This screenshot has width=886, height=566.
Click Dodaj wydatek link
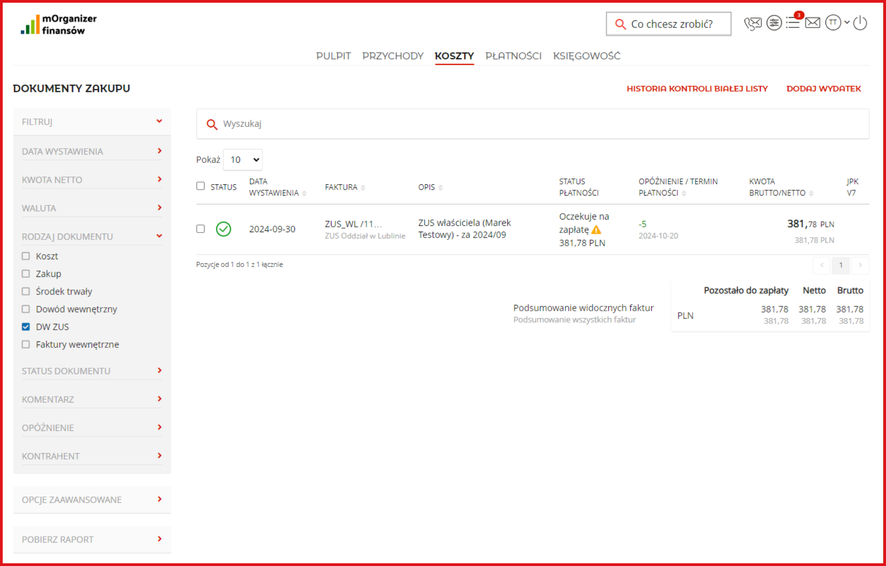[823, 89]
